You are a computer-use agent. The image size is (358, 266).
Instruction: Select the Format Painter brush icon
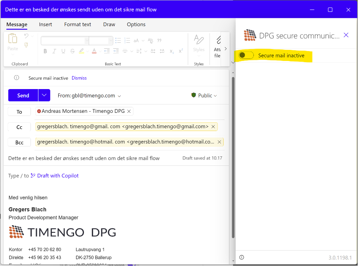26,45
